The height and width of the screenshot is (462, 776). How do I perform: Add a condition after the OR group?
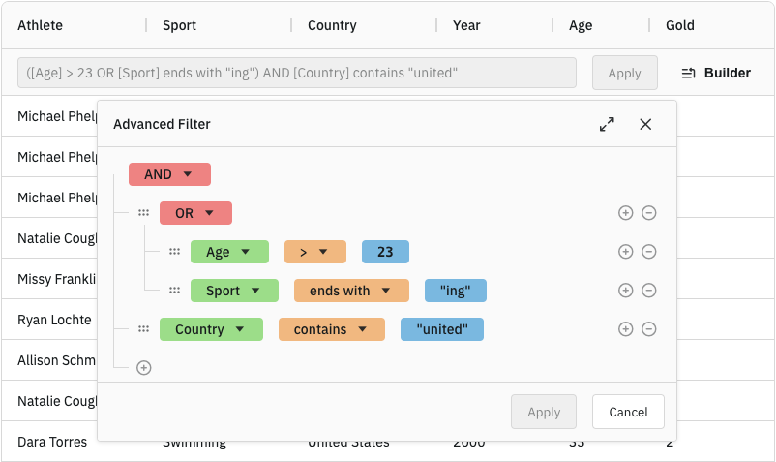click(x=625, y=213)
